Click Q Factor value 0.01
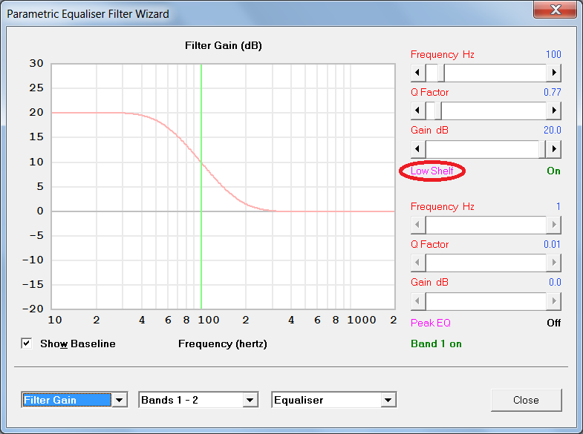583x434 pixels. pyautogui.click(x=552, y=244)
